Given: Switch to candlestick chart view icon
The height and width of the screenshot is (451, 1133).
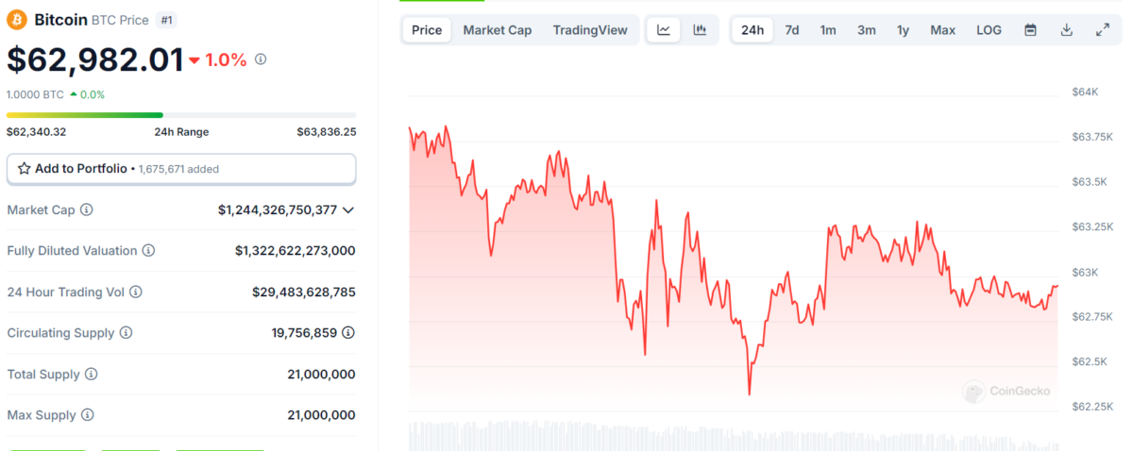Looking at the screenshot, I should click(x=700, y=30).
